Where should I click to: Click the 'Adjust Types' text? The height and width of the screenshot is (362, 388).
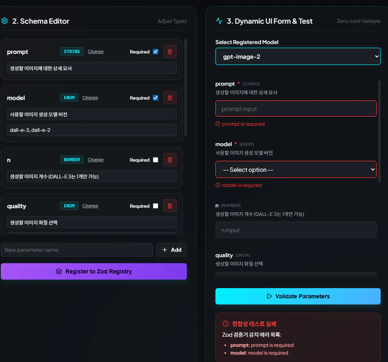coord(172,21)
